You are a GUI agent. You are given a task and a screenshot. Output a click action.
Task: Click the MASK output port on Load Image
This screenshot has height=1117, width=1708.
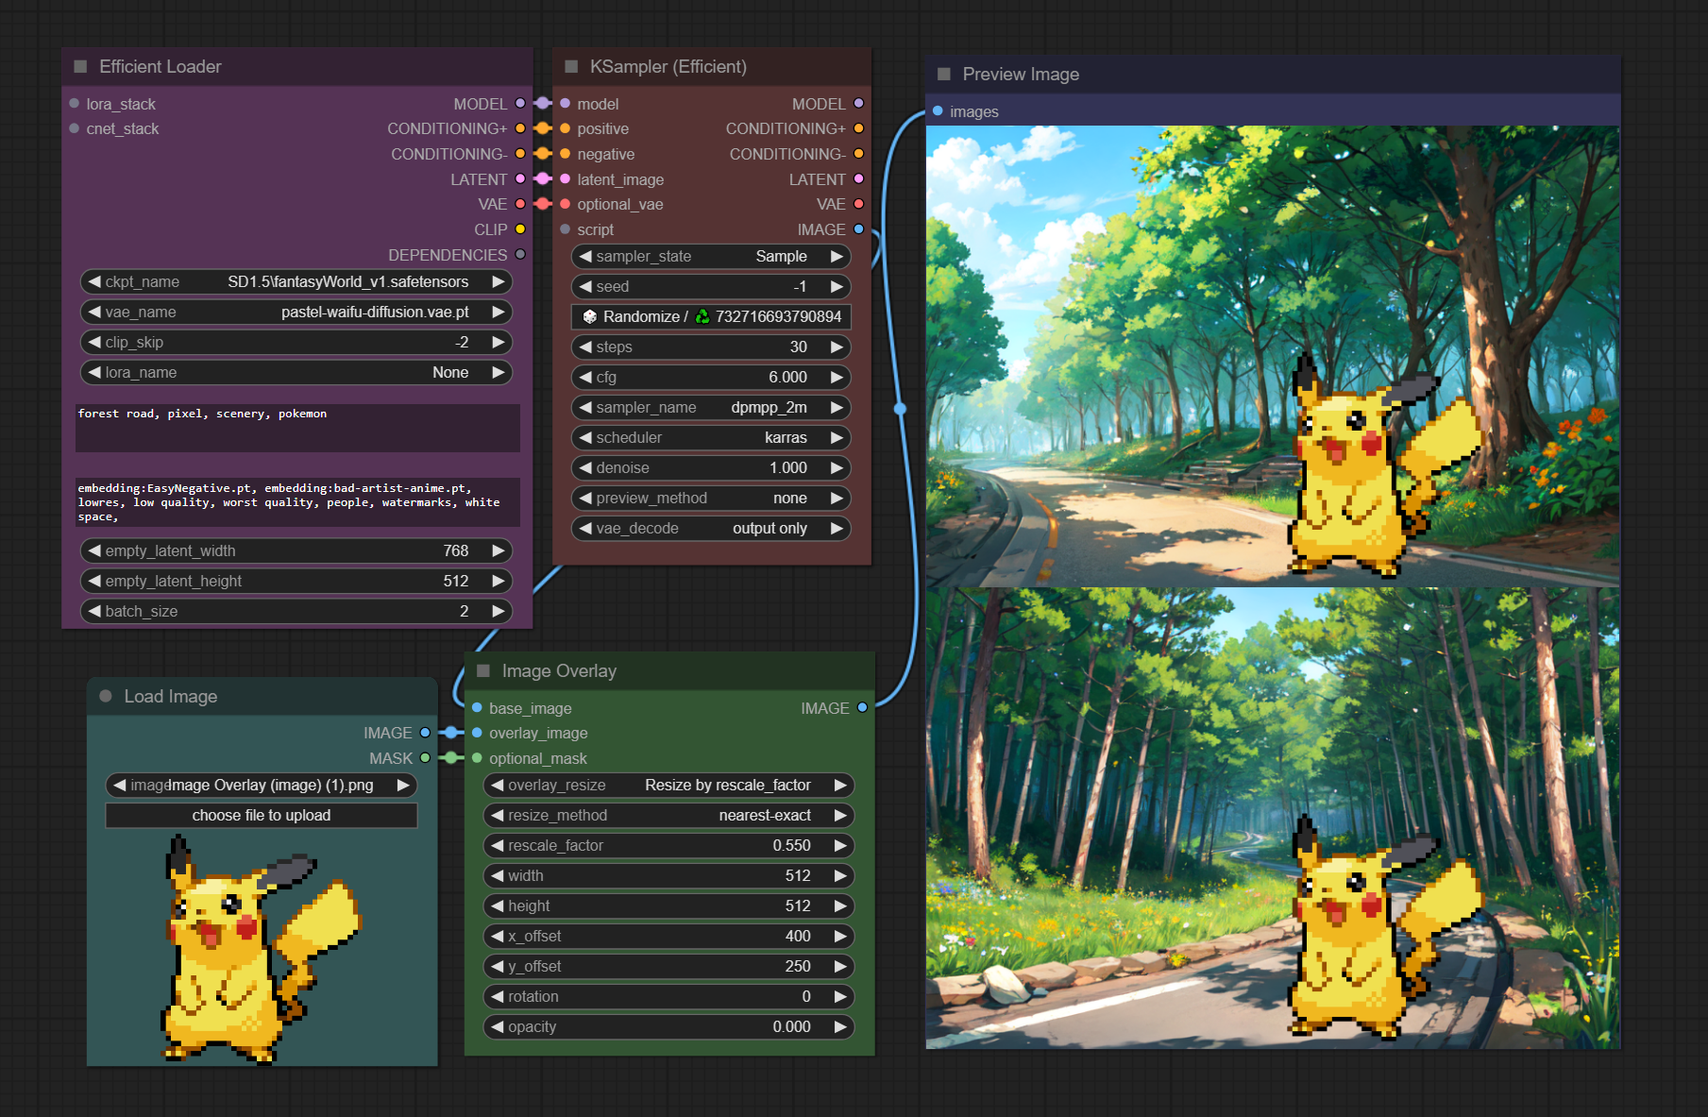point(425,758)
